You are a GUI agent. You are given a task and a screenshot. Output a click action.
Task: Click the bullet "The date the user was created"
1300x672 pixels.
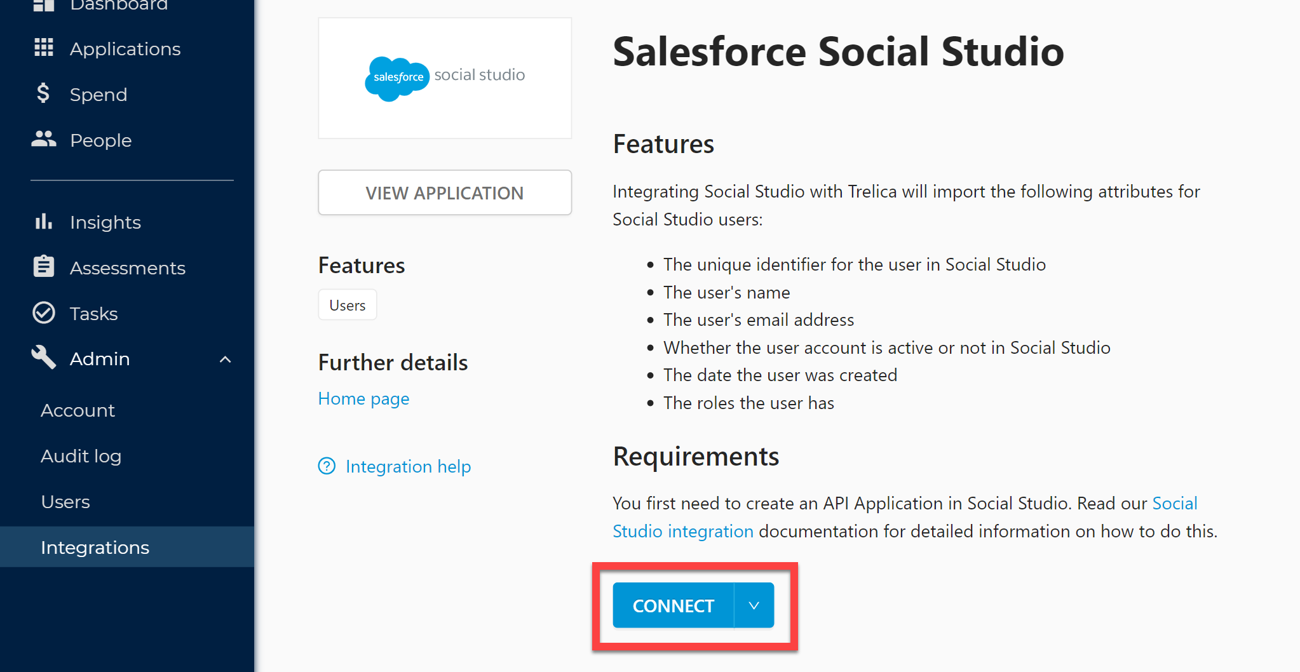click(780, 375)
